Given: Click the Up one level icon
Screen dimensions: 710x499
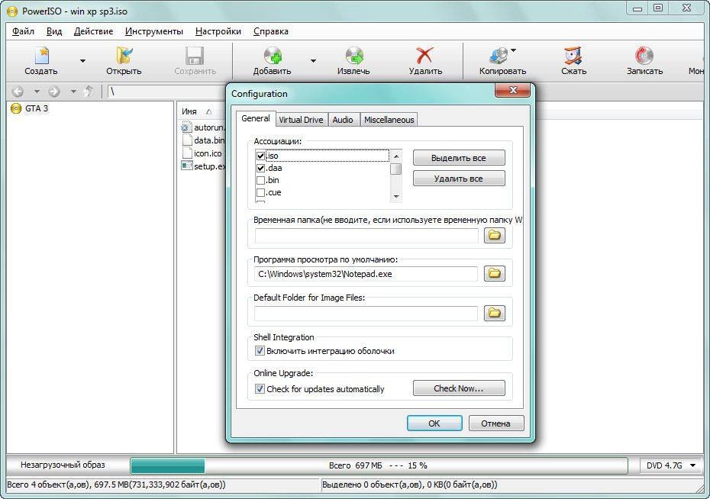Looking at the screenshot, I should click(89, 92).
